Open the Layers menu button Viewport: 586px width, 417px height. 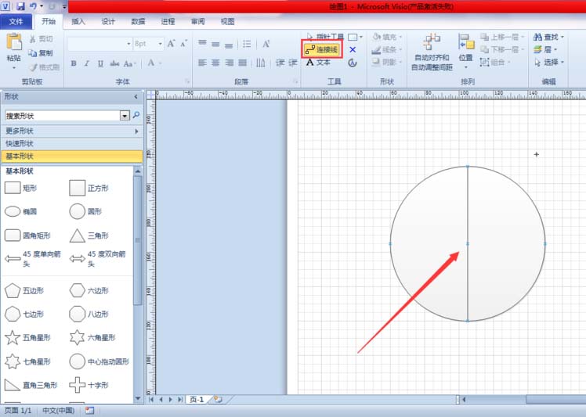coord(545,49)
